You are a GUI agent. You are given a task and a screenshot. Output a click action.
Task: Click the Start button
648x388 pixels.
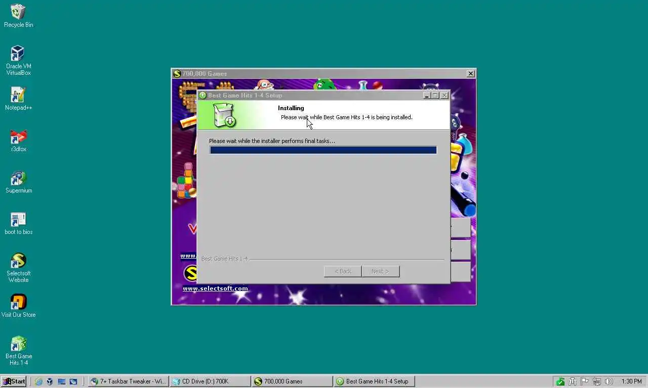pos(14,381)
